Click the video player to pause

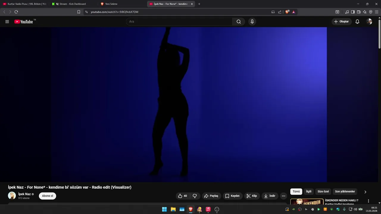click(189, 104)
